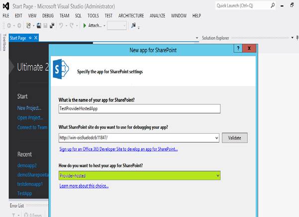Click the Quick Launch search magnifier icon

[273, 5]
